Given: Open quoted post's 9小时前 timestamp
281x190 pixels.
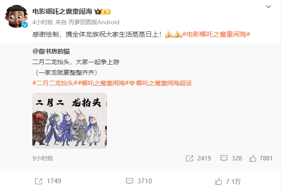Looking at the screenshot, I should [x=43, y=158].
